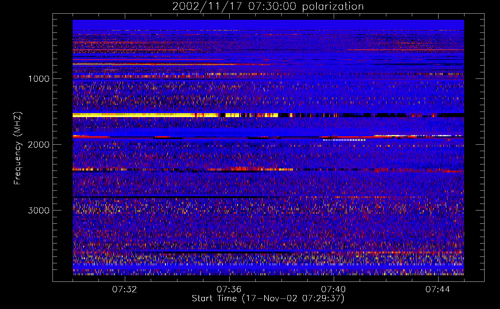Click the white dotted burst below 2000 MHz
This screenshot has height=309, width=500.
tap(344, 140)
